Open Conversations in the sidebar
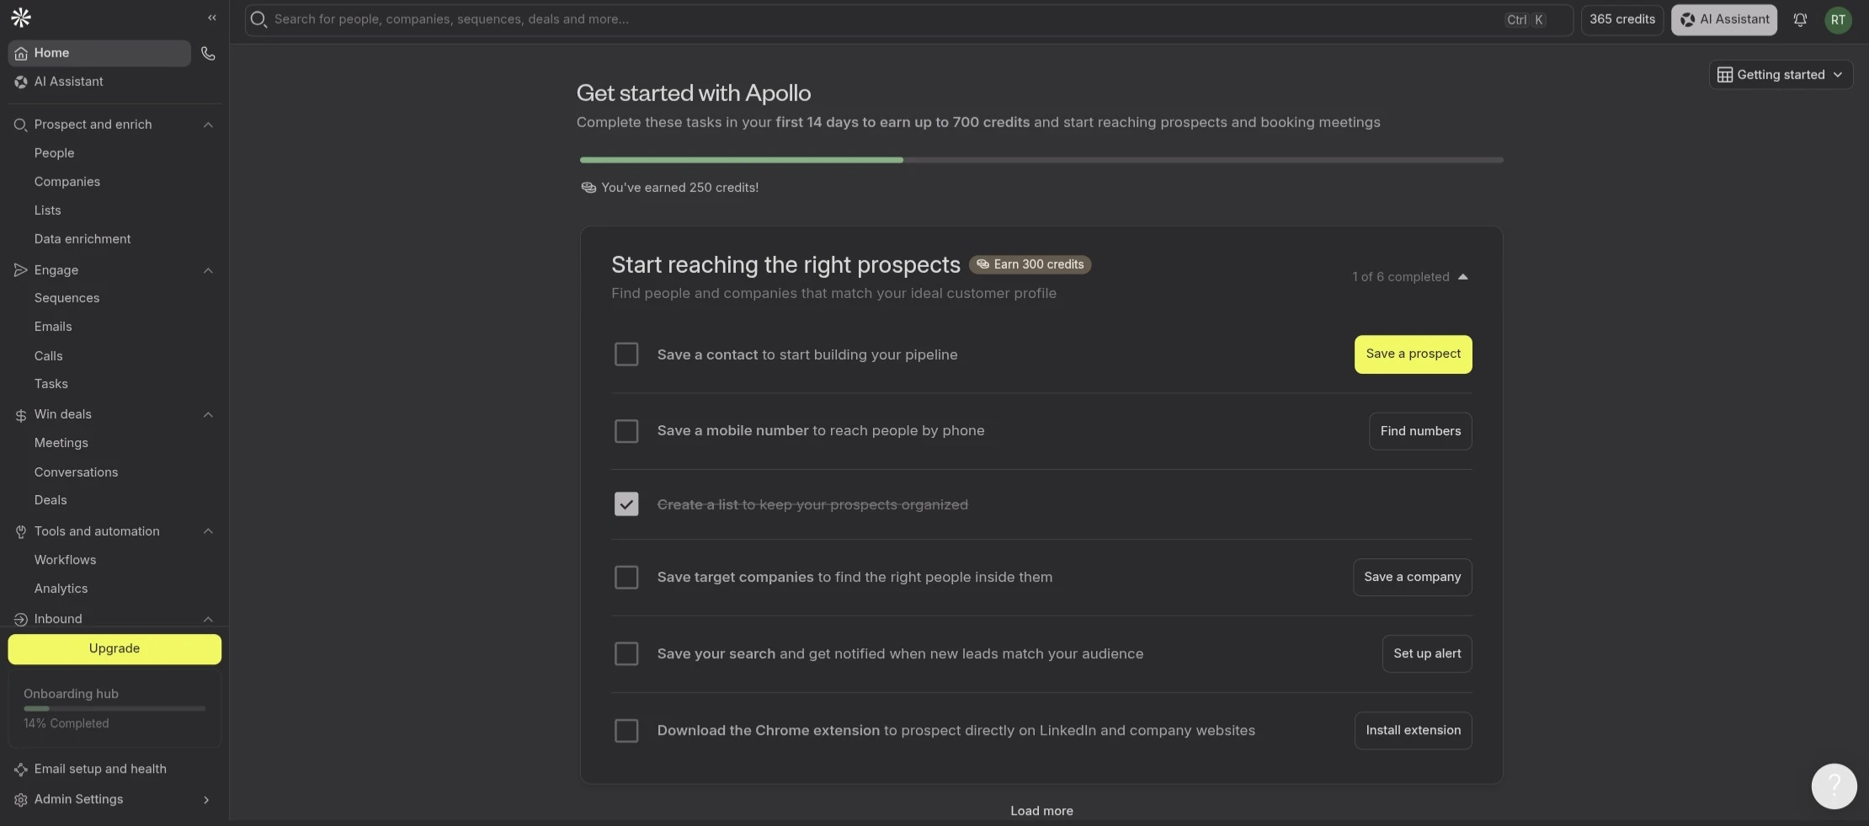Image resolution: width=1869 pixels, height=826 pixels. [76, 472]
